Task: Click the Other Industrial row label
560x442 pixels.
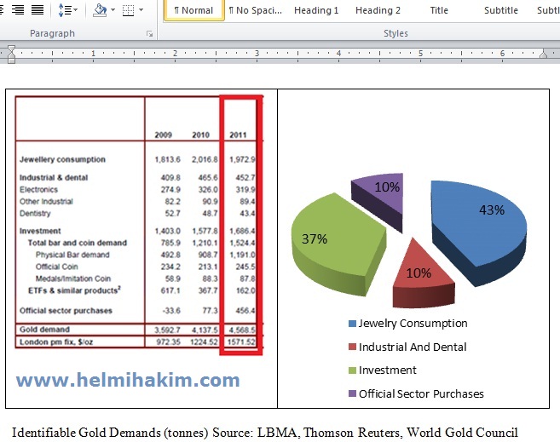Action: pyautogui.click(x=46, y=202)
